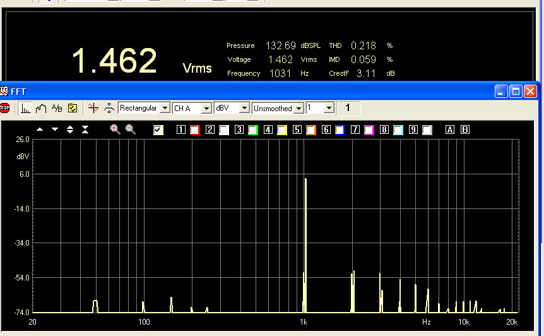Click the A marker button
This screenshot has width=544, height=336.
point(450,129)
